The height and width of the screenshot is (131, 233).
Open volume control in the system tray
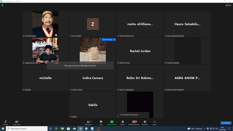click(x=217, y=128)
